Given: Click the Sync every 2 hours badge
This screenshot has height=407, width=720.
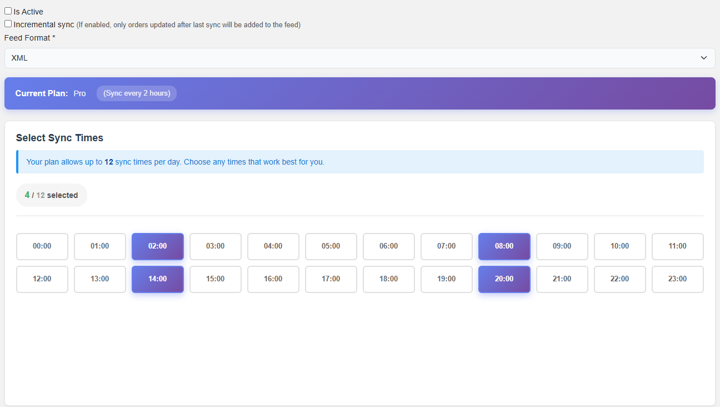Looking at the screenshot, I should point(137,93).
